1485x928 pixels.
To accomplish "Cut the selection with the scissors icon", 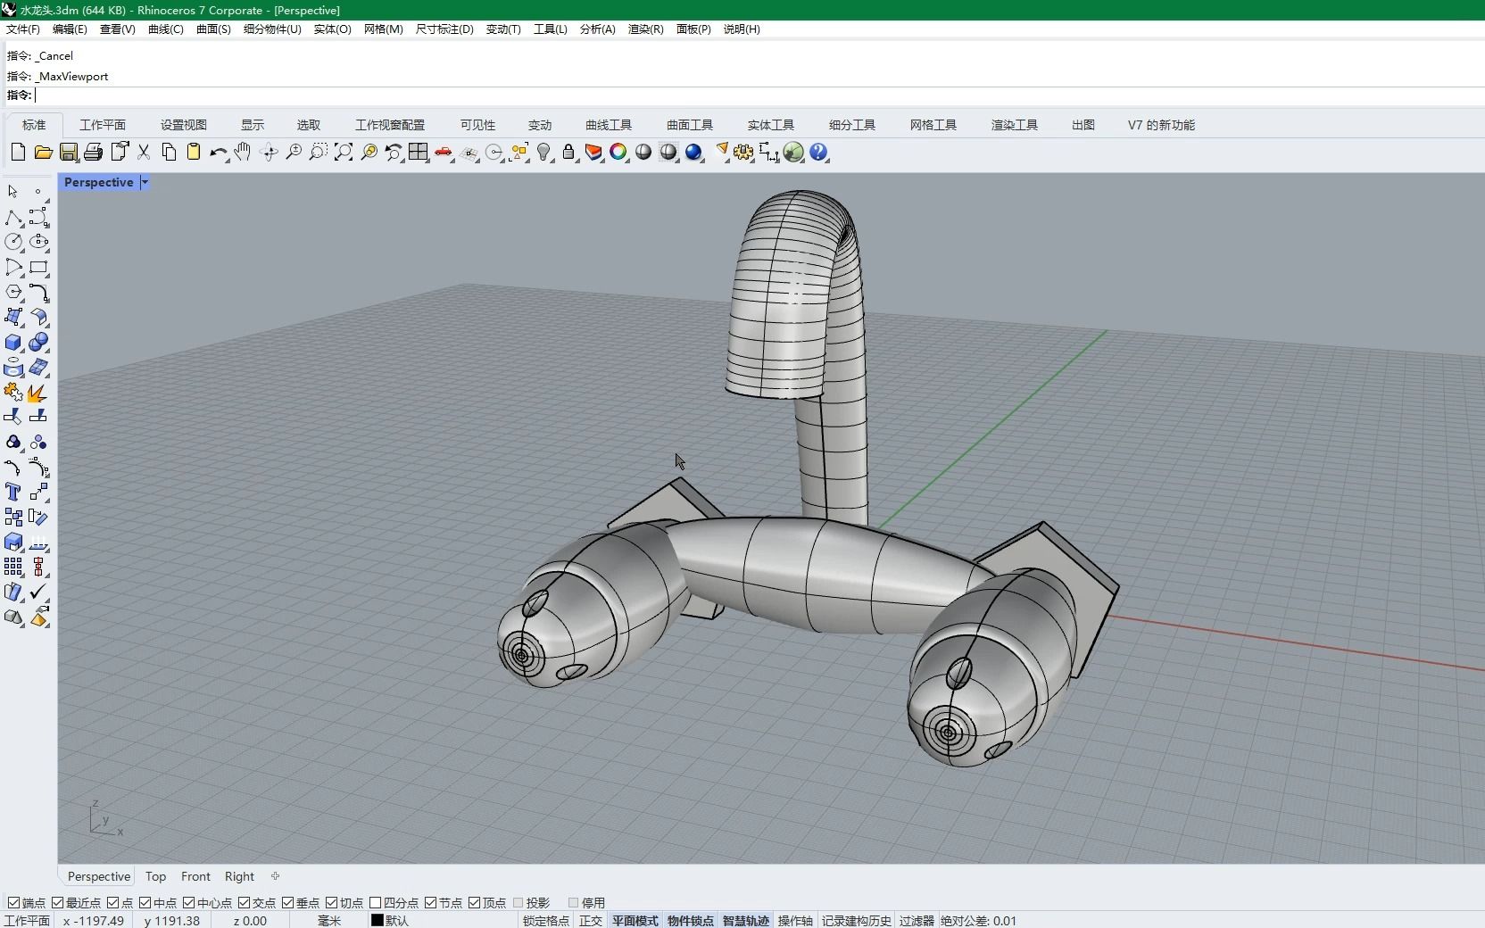I will pyautogui.click(x=144, y=153).
